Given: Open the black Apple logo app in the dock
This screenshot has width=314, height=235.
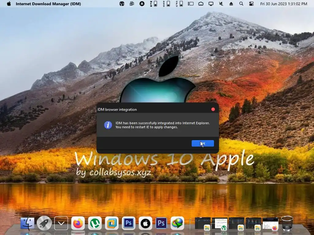Looking at the screenshot, I should click(145, 223).
